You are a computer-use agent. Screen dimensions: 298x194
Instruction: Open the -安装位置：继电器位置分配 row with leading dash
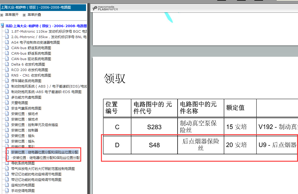45,158
